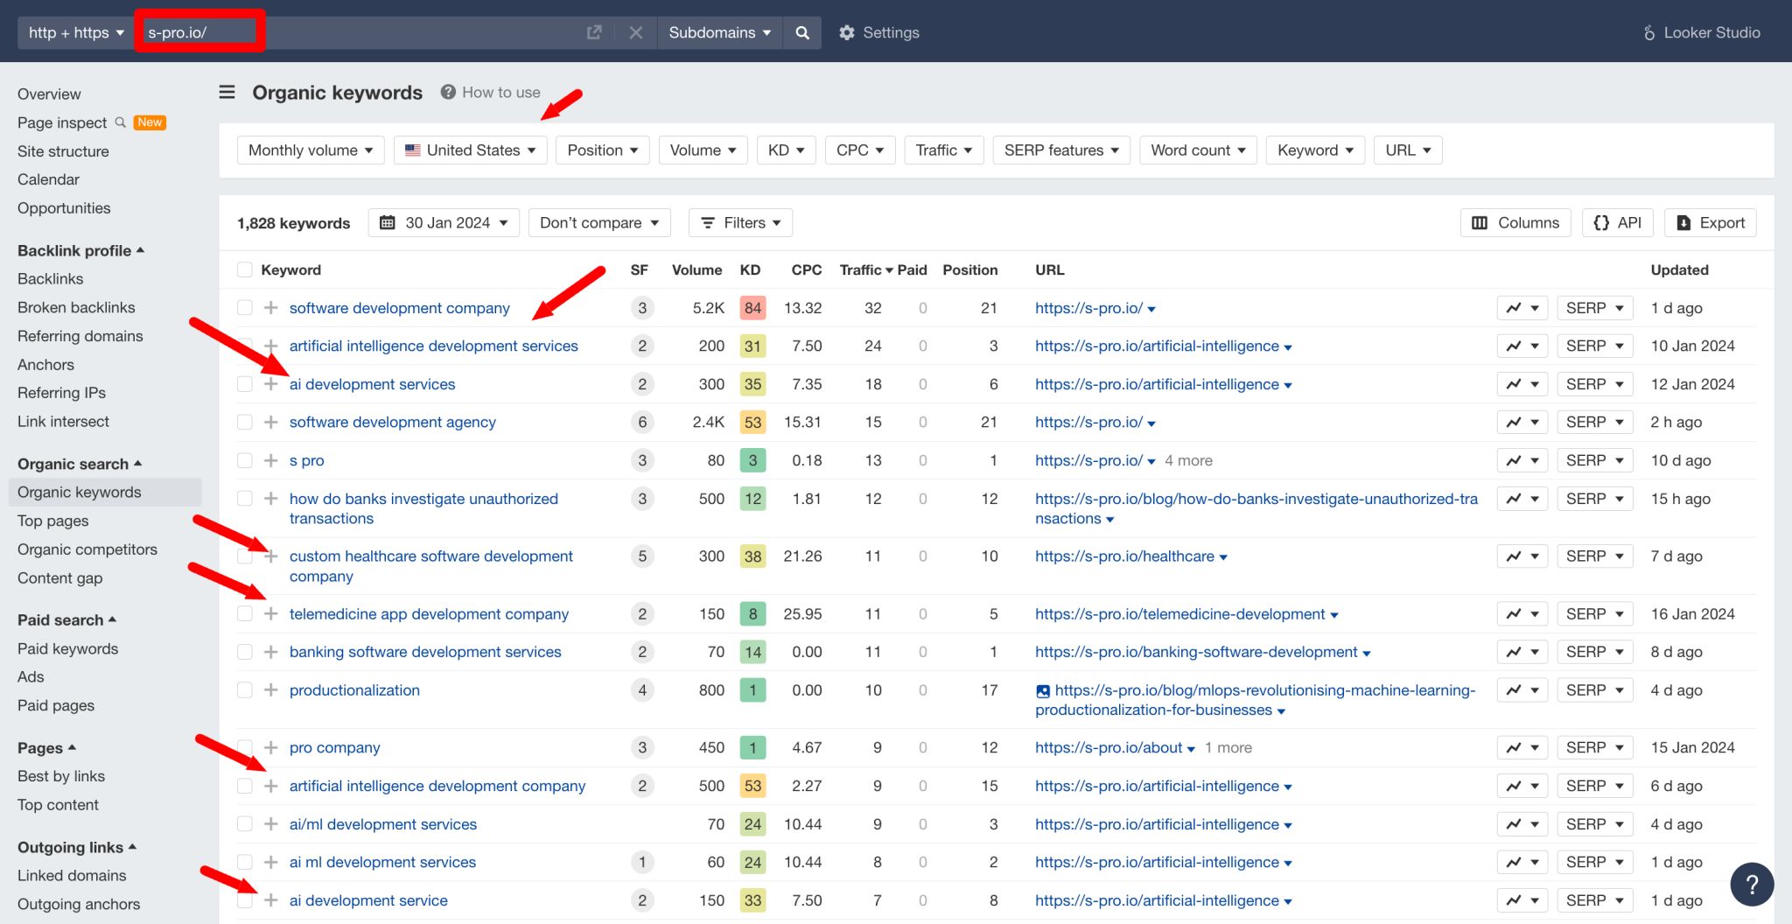Open http + https protocol dropdown
This screenshot has height=924, width=1792.
pos(76,32)
